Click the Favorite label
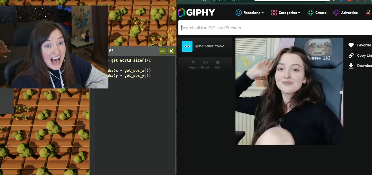 point(364,45)
